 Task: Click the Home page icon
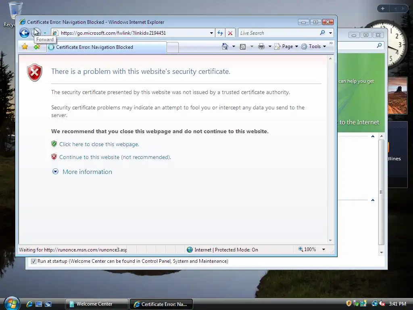pos(225,46)
